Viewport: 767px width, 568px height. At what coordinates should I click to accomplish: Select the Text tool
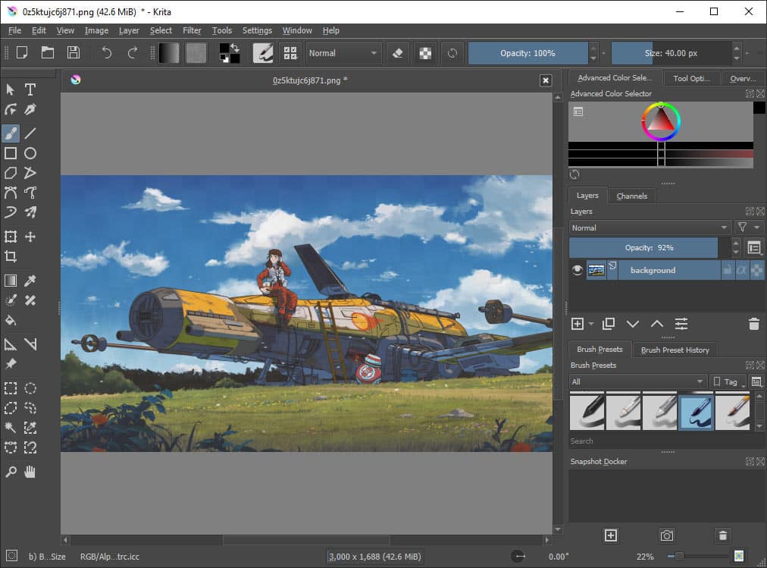tap(30, 89)
